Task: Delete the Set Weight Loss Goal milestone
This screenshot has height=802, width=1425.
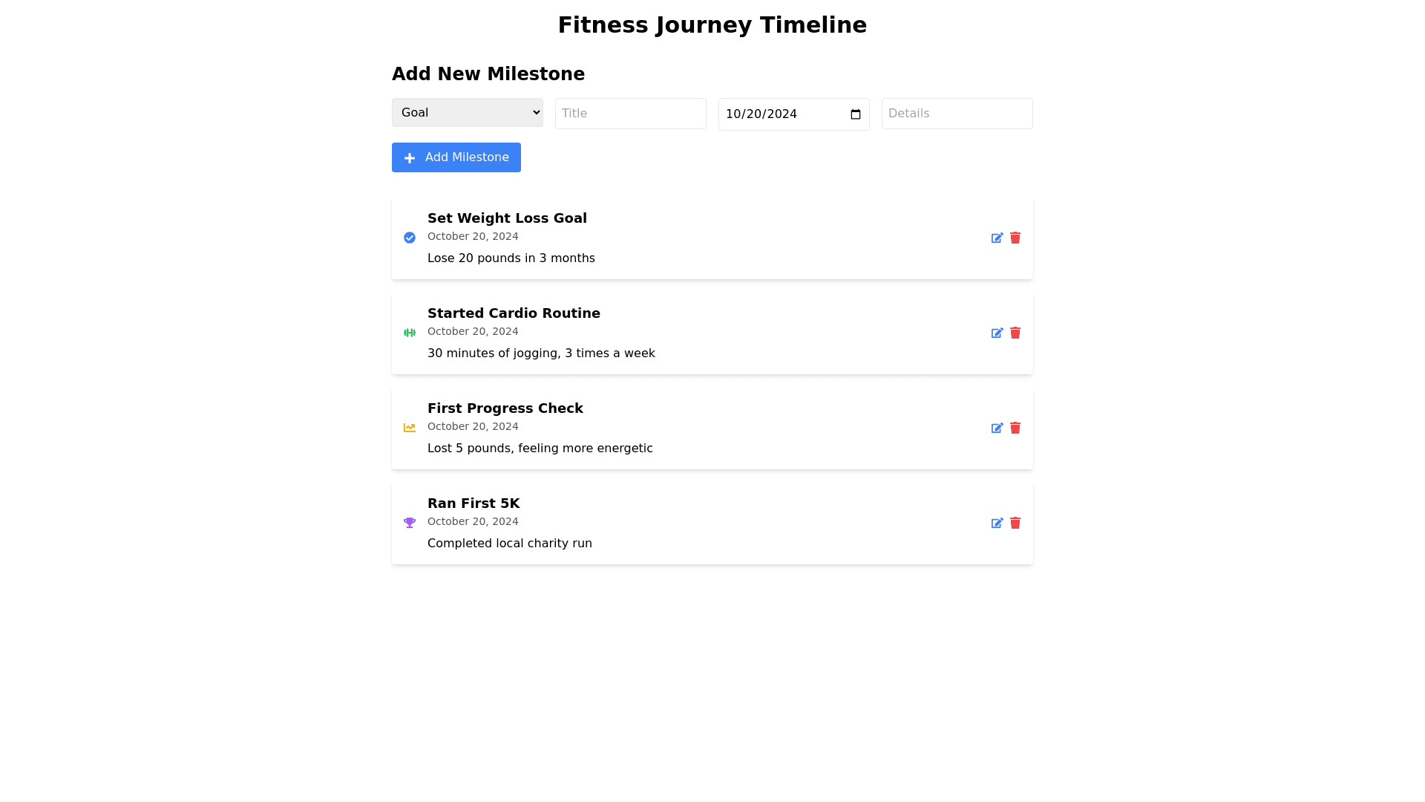Action: [1015, 238]
